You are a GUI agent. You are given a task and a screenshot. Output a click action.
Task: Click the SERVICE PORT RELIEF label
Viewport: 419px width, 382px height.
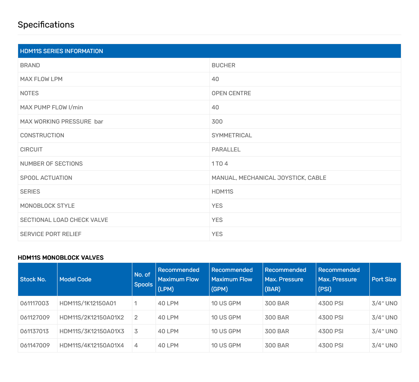[50, 234]
